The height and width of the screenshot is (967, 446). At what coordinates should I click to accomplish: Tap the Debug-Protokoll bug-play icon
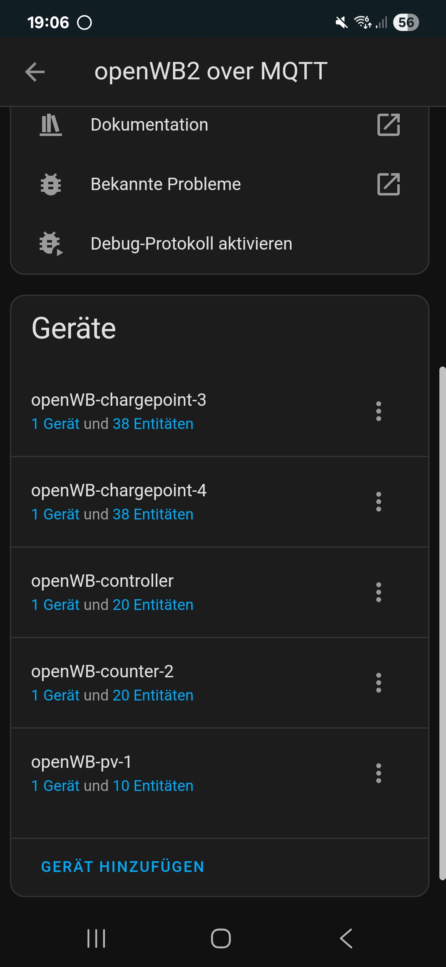click(51, 244)
